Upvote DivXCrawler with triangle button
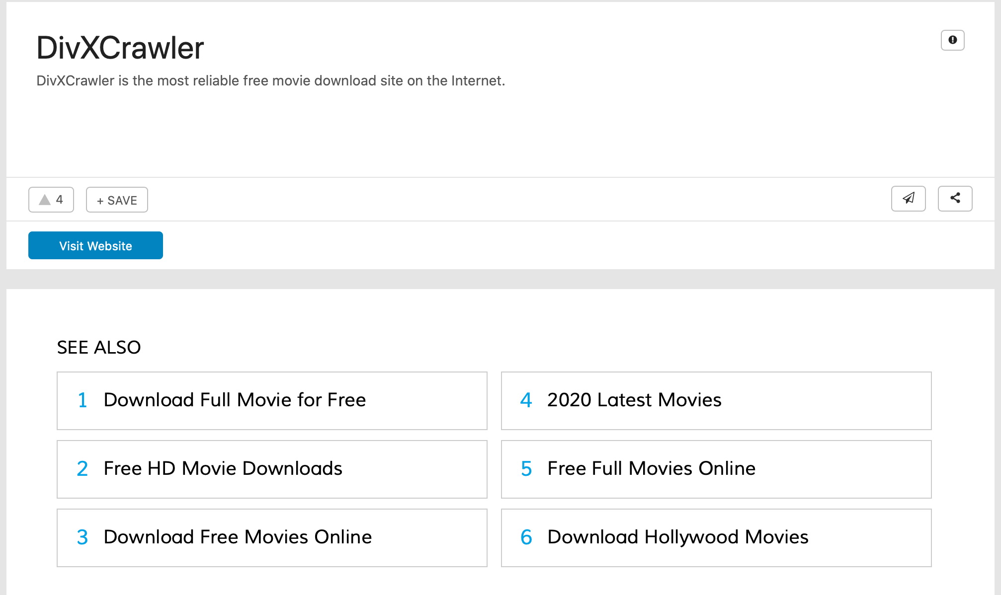Image resolution: width=1001 pixels, height=595 pixels. click(x=45, y=200)
